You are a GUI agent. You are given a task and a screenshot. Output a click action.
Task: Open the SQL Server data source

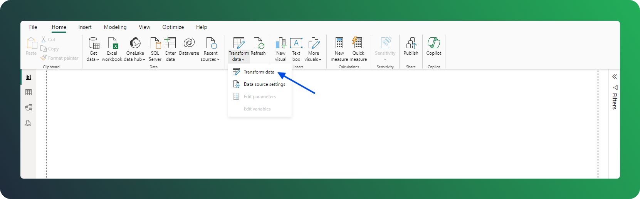pyautogui.click(x=155, y=43)
